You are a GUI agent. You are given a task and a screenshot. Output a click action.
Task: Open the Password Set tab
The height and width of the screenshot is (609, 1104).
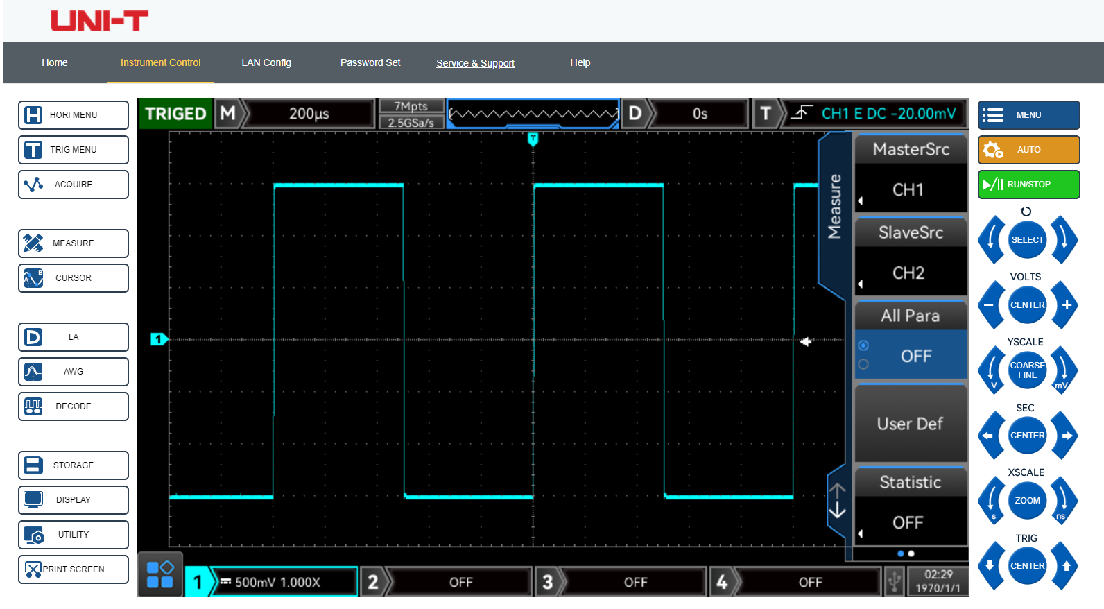370,62
